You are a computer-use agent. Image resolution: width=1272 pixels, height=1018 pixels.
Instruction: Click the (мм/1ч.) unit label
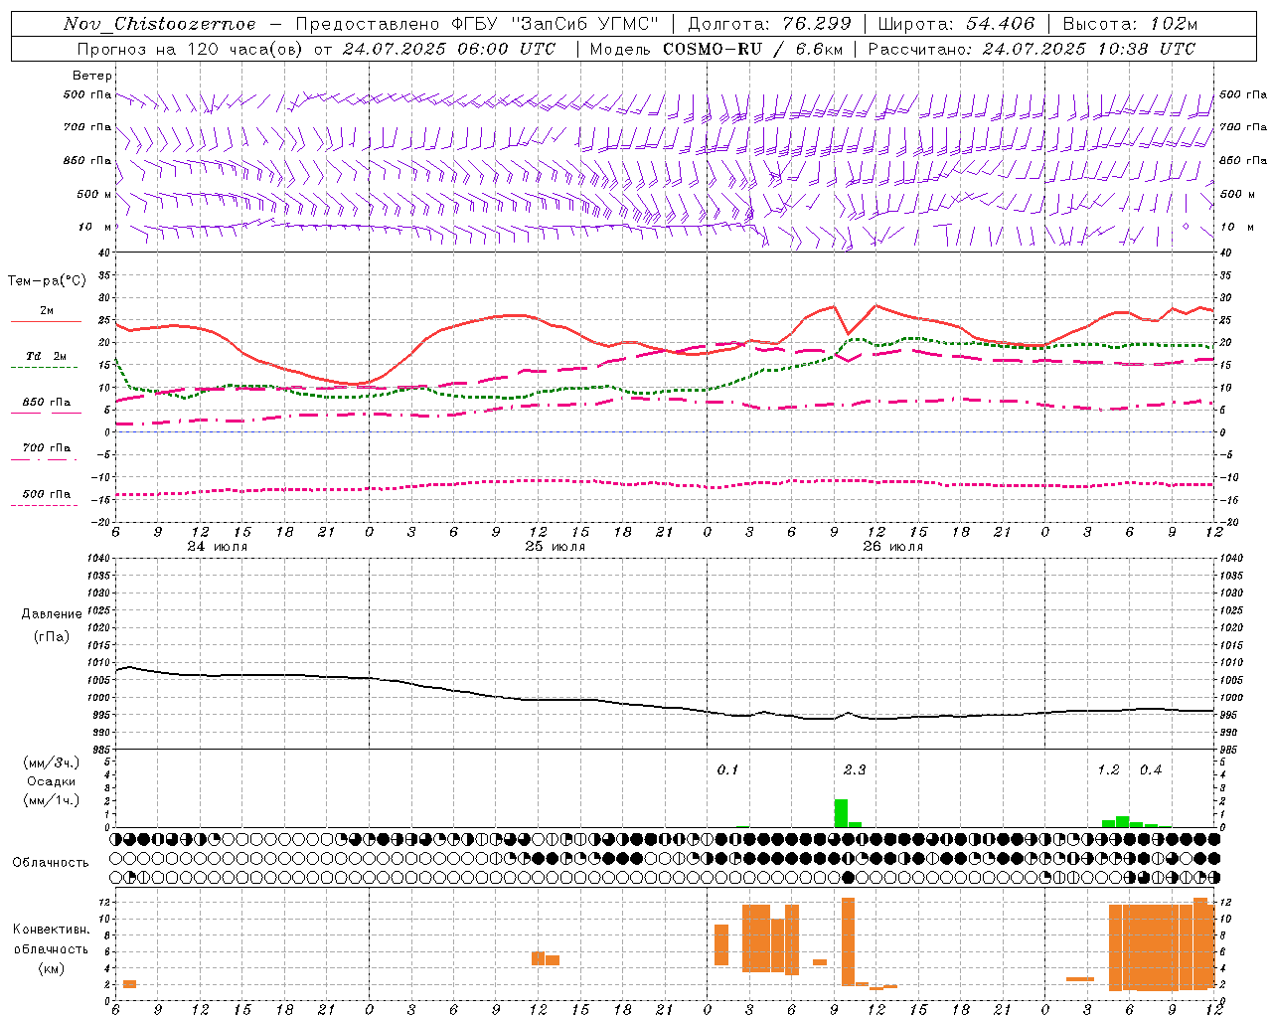point(52,800)
